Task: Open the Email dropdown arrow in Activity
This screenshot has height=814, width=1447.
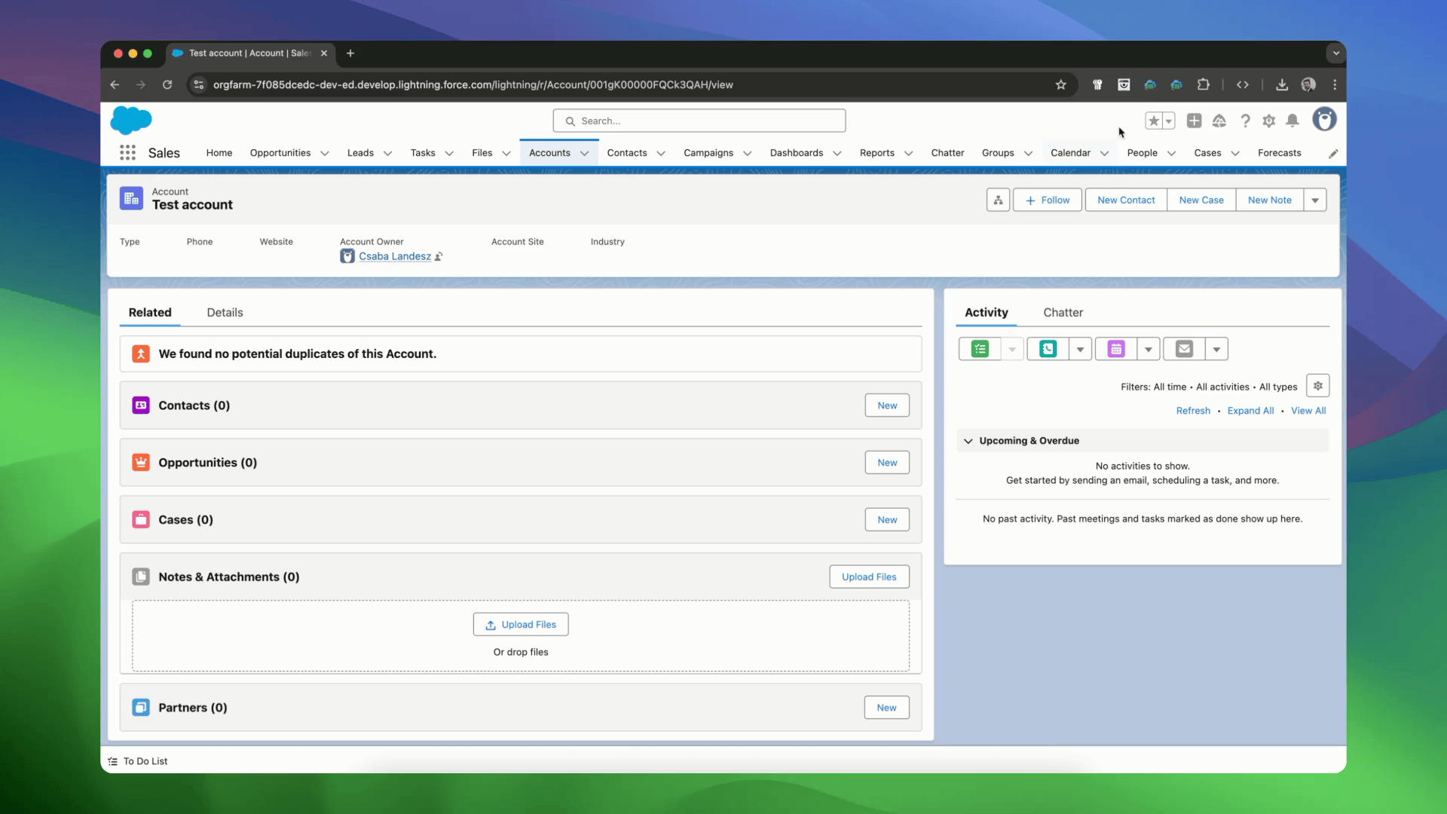Action: click(x=1216, y=349)
